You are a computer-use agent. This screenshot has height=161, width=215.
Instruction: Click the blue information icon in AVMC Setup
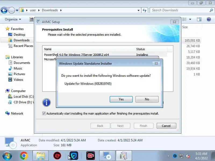coord(46,103)
